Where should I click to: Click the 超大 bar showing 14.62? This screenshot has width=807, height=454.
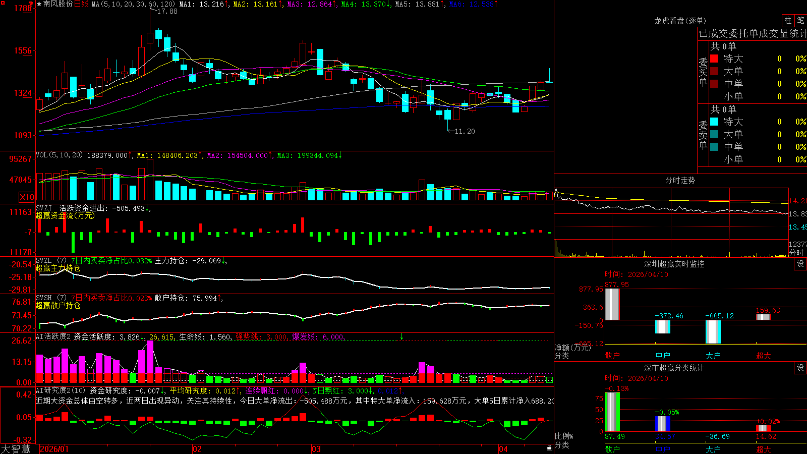click(764, 429)
